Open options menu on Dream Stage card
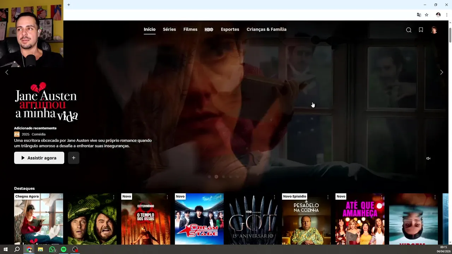Viewport: 452px width, 254px height. [x=221, y=197]
